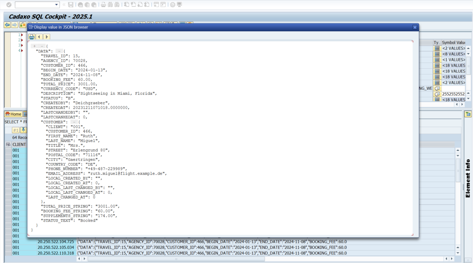Go forward with JSON browser right arrow
Screen dimensions: 473x263
coord(47,37)
